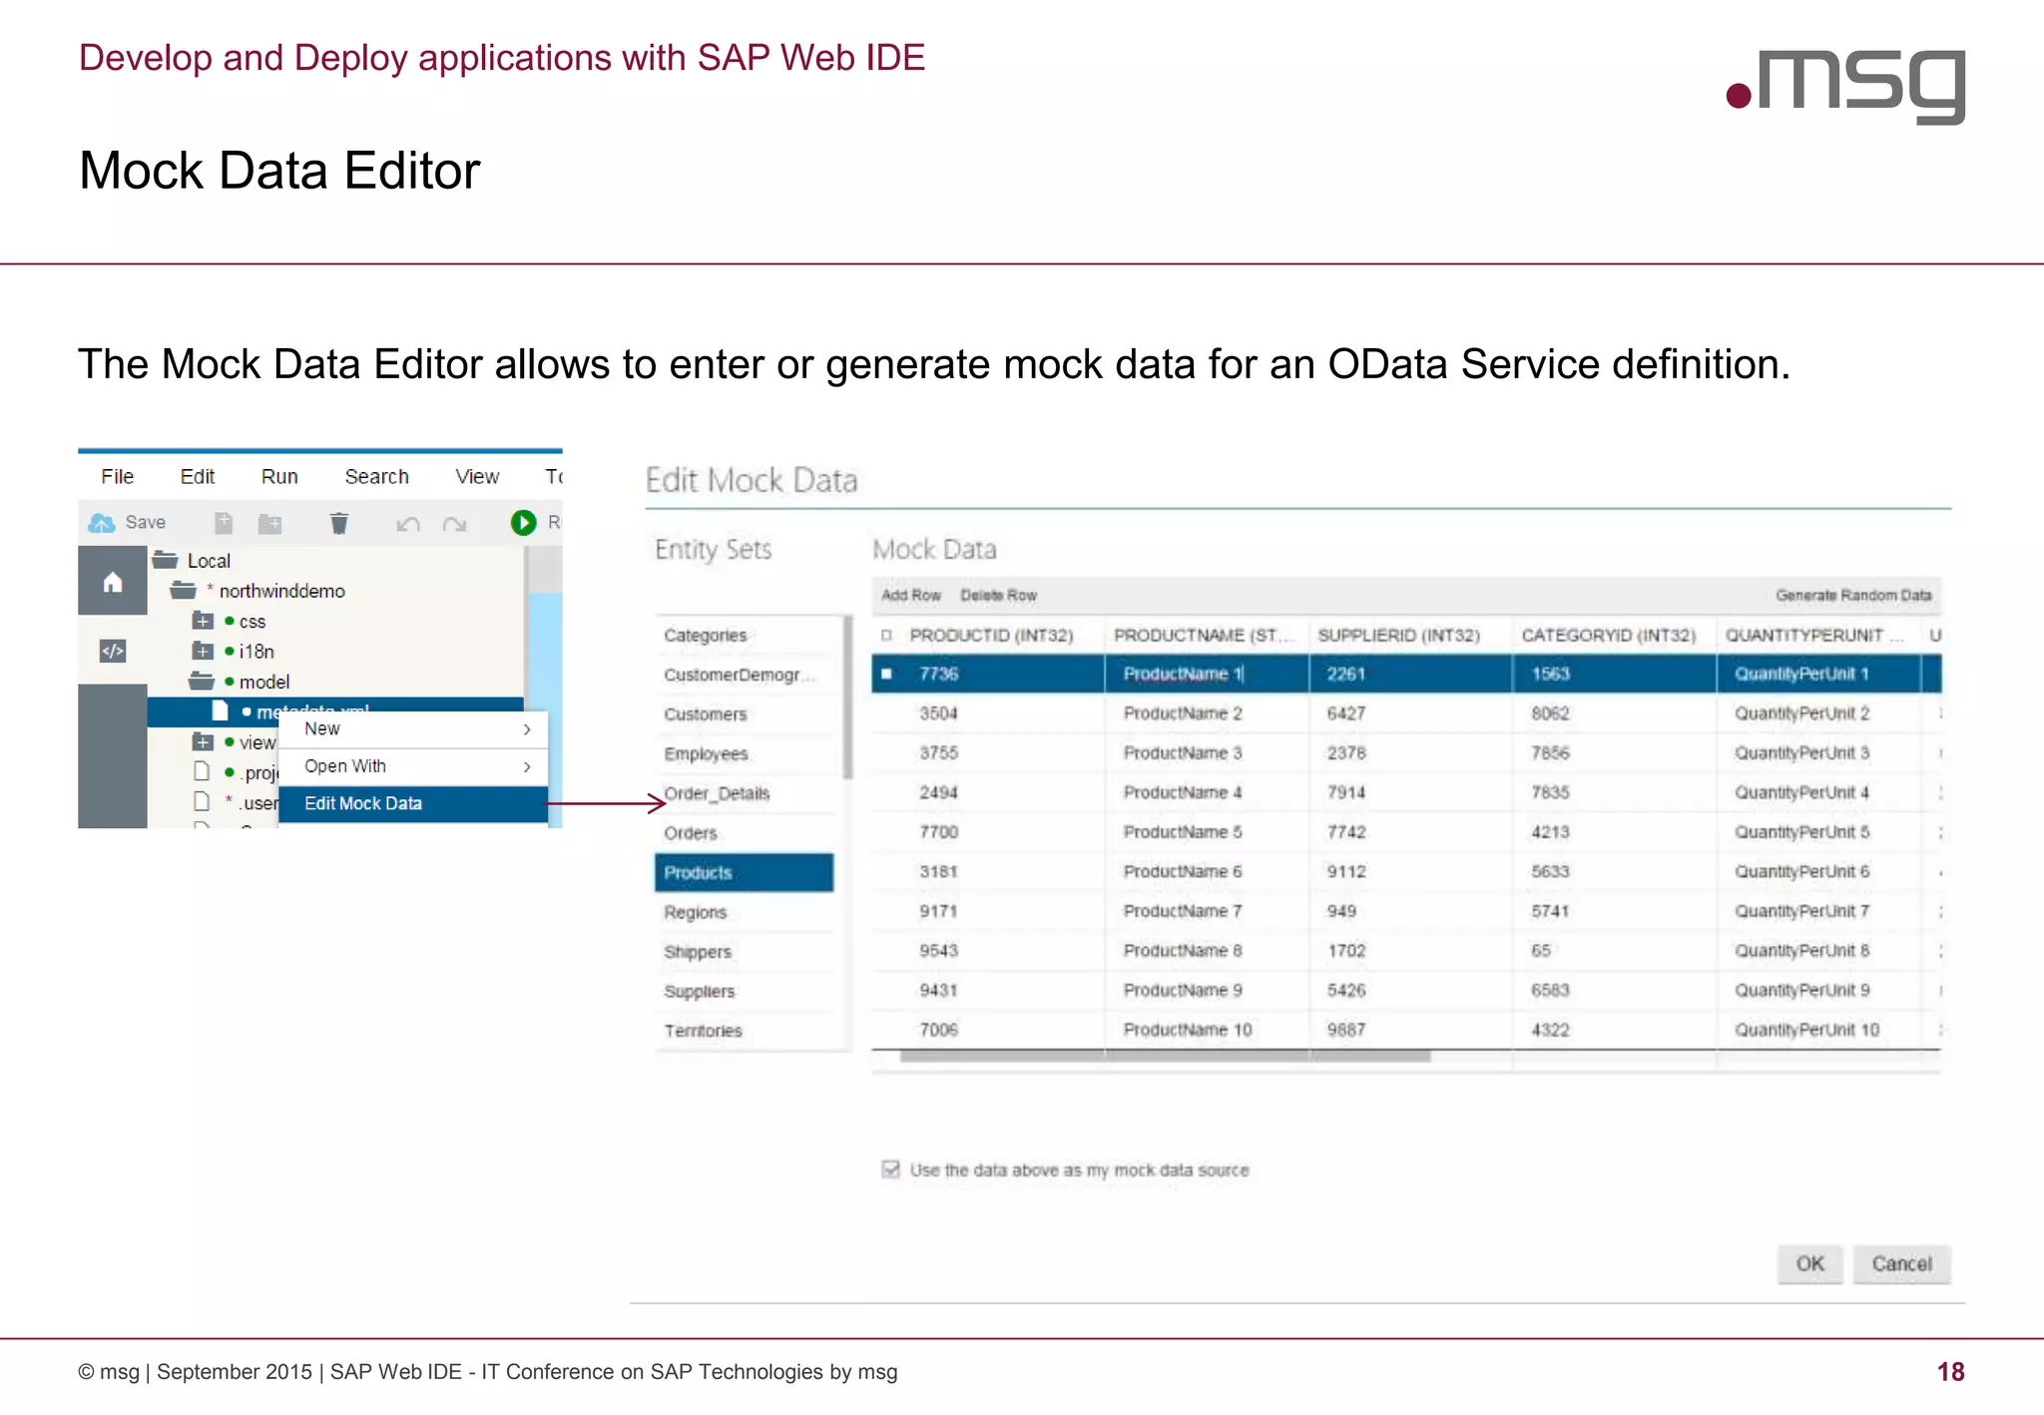Screen dimensions: 2044x1415
Task: Open the code editor sidebar icon
Action: point(113,652)
